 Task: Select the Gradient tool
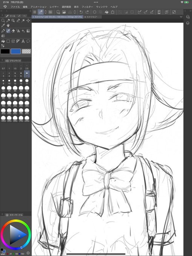tap(28, 31)
